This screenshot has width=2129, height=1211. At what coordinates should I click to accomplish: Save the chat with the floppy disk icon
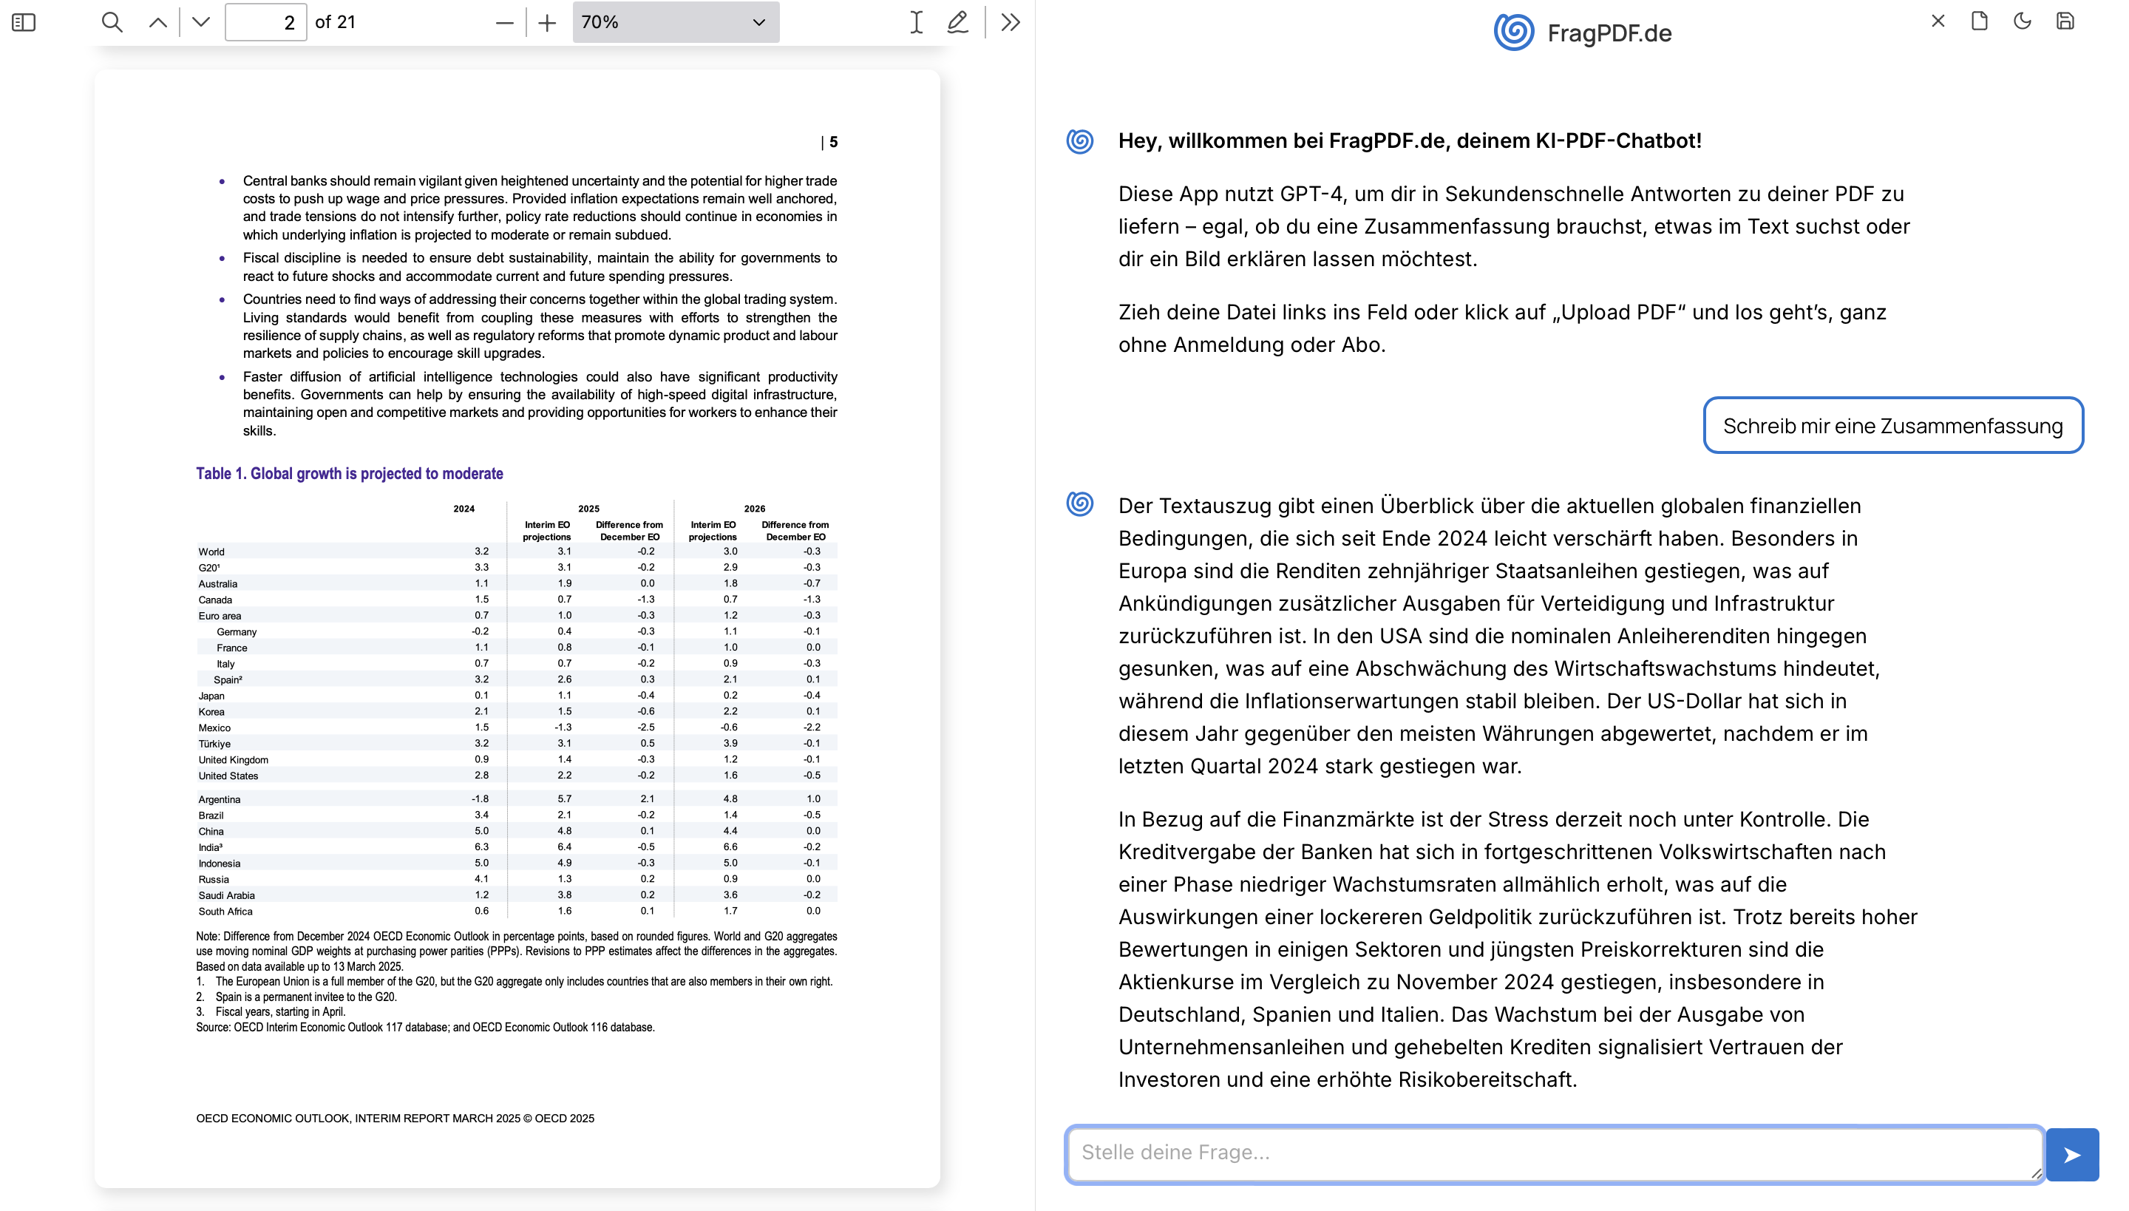pyautogui.click(x=2065, y=21)
